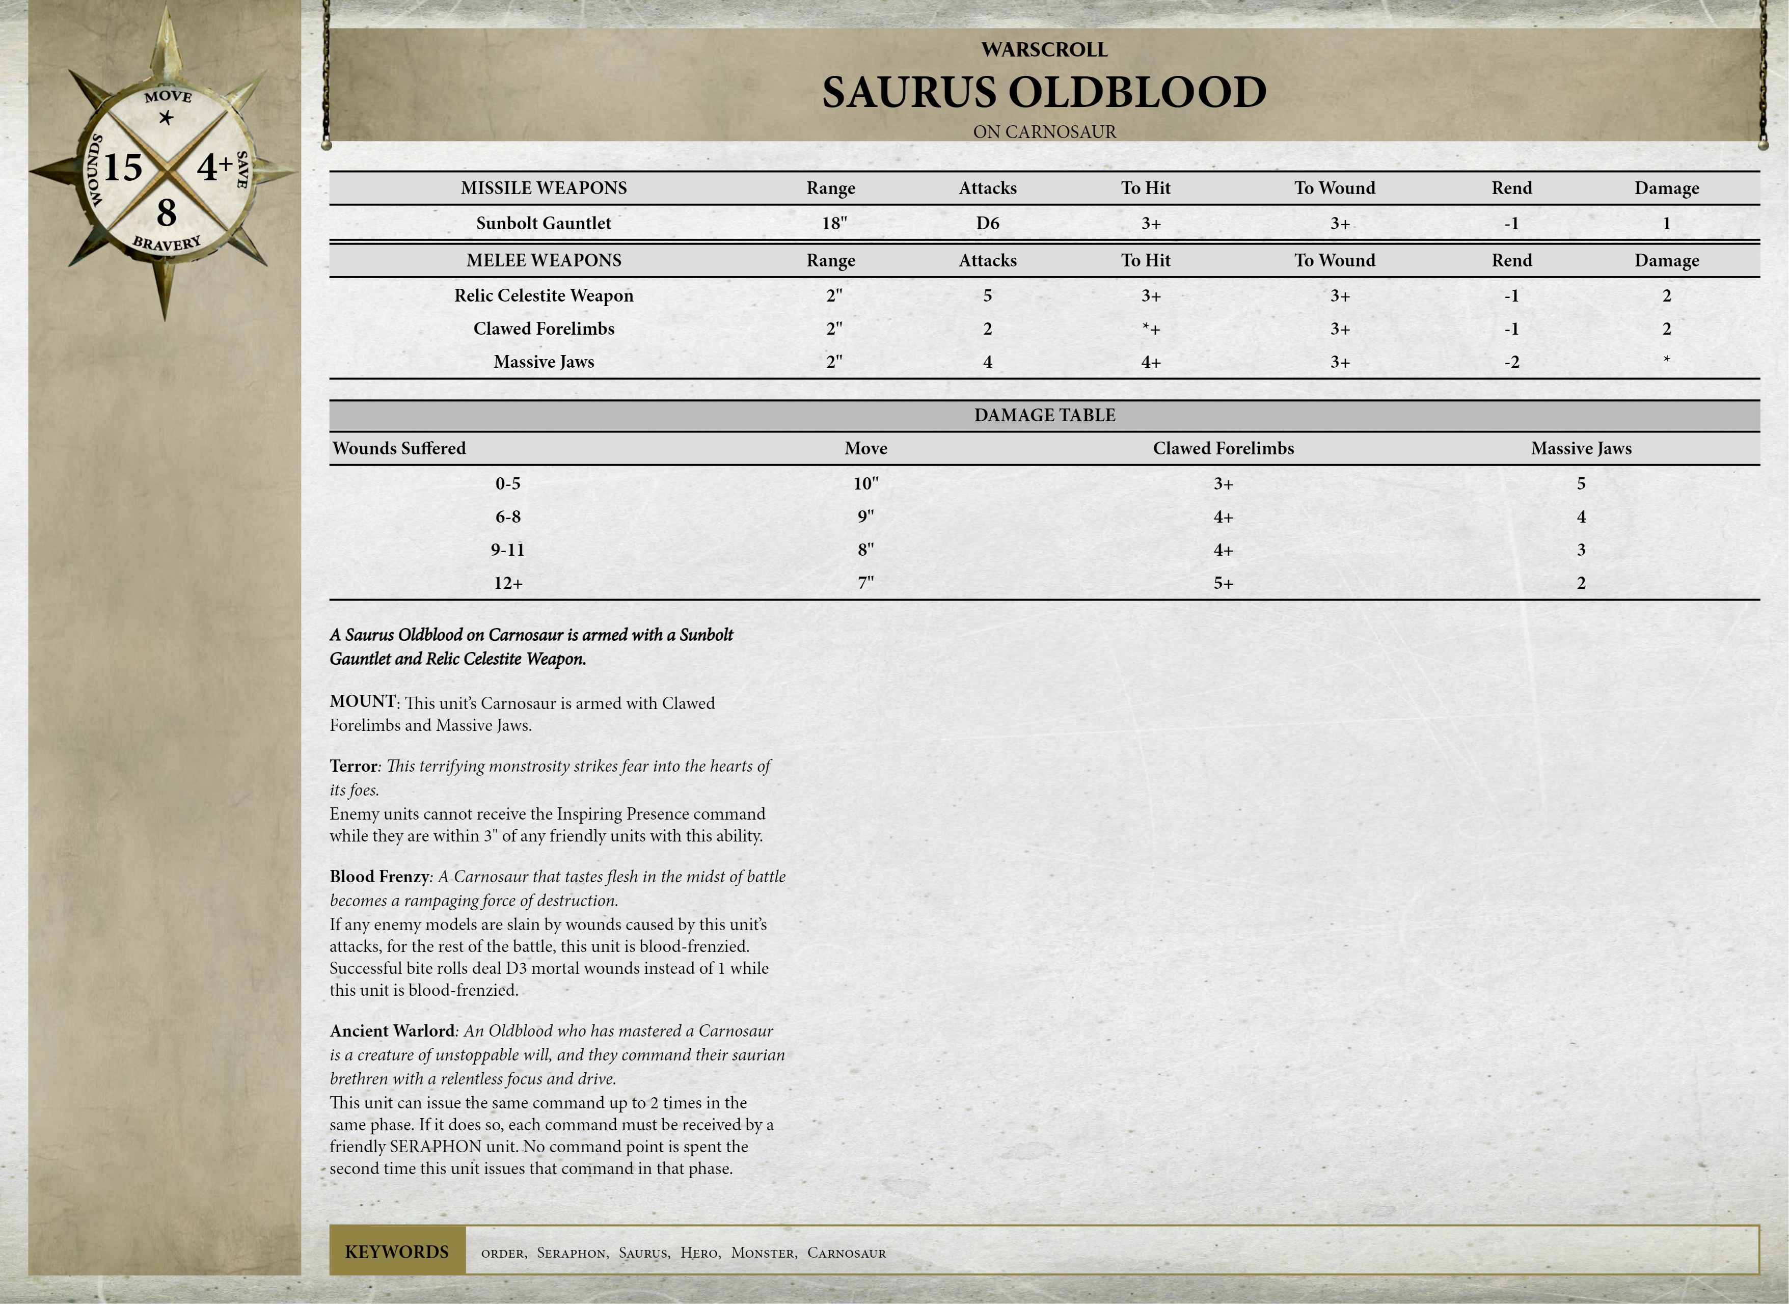Click the KEYWORDS label box
This screenshot has width=1789, height=1305.
[x=396, y=1252]
